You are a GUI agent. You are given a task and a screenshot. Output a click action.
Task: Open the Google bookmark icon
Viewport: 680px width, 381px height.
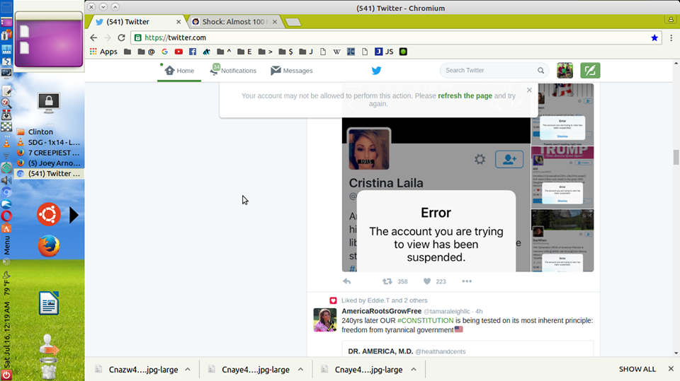[x=164, y=52]
